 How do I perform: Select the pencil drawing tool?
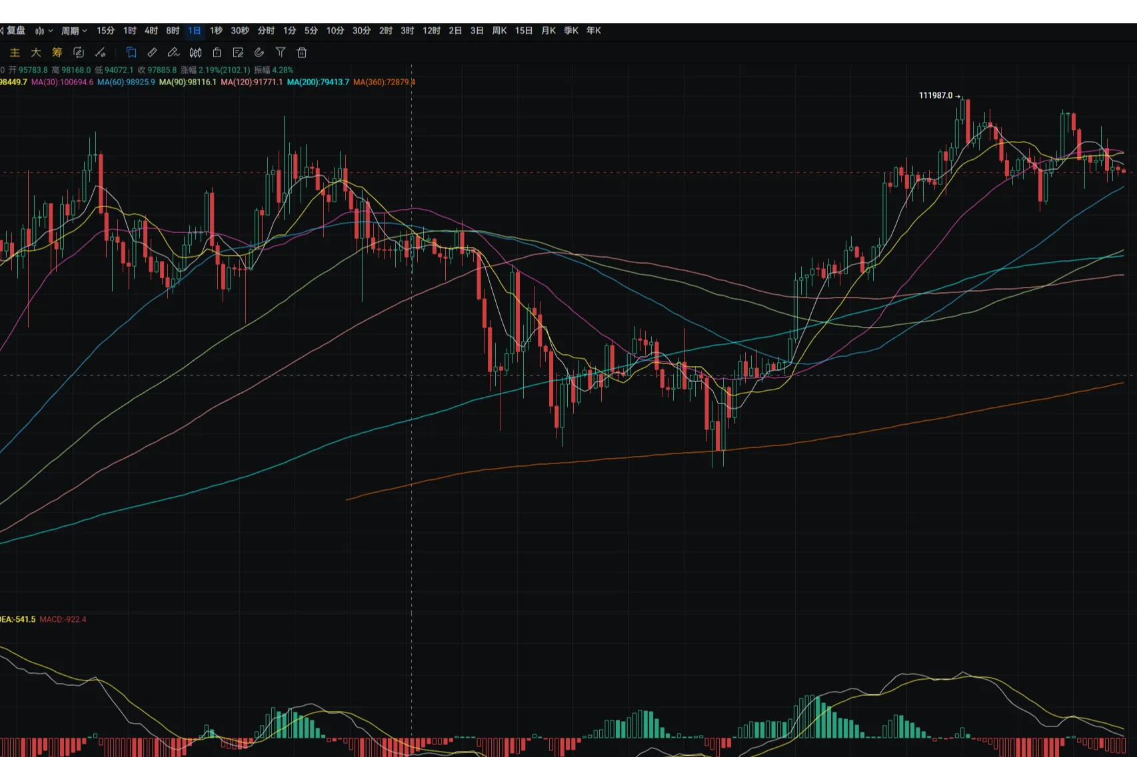point(173,53)
